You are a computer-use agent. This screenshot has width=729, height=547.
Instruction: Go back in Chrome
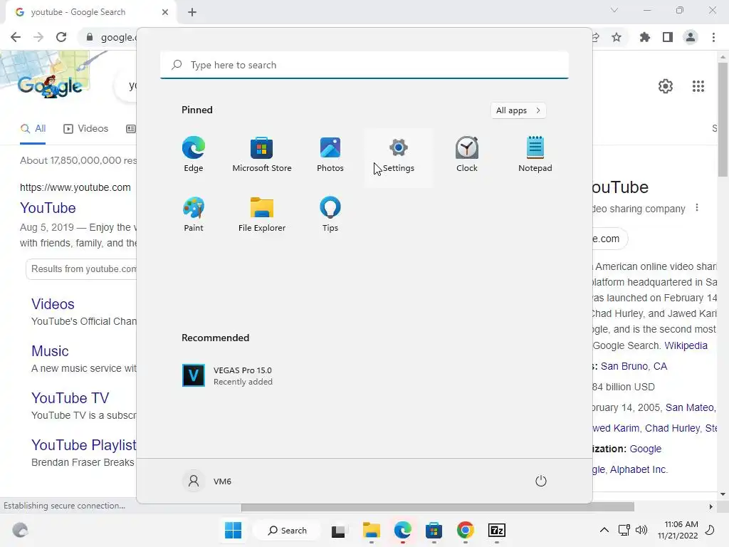(x=16, y=37)
